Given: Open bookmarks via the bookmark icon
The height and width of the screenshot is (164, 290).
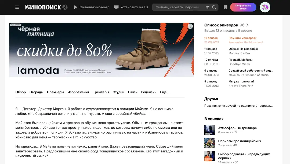Looking at the screenshot, I should click(225, 7).
